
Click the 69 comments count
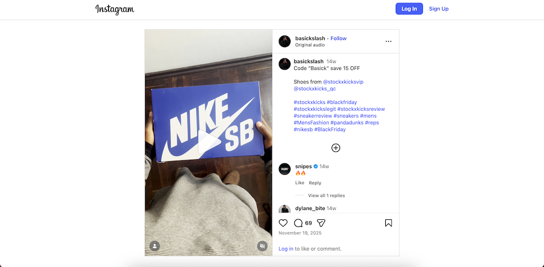309,223
